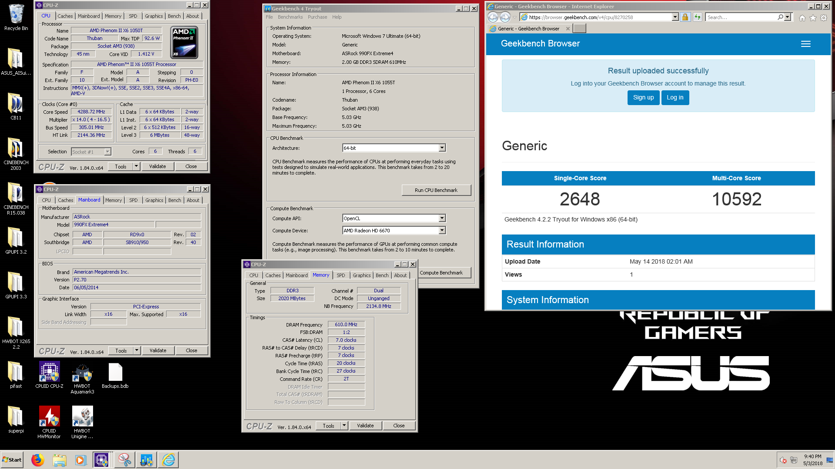This screenshot has width=835, height=469.
Task: Open the superpi desktop folder
Action: pyautogui.click(x=16, y=419)
